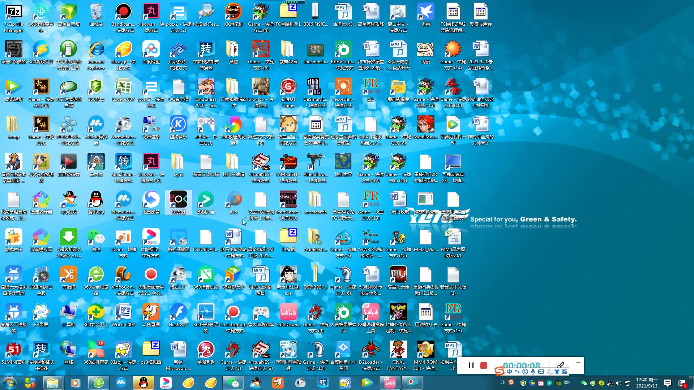Image resolution: width=694 pixels, height=390 pixels.
Task: Open the clock showing 17:40
Action: click(x=647, y=383)
